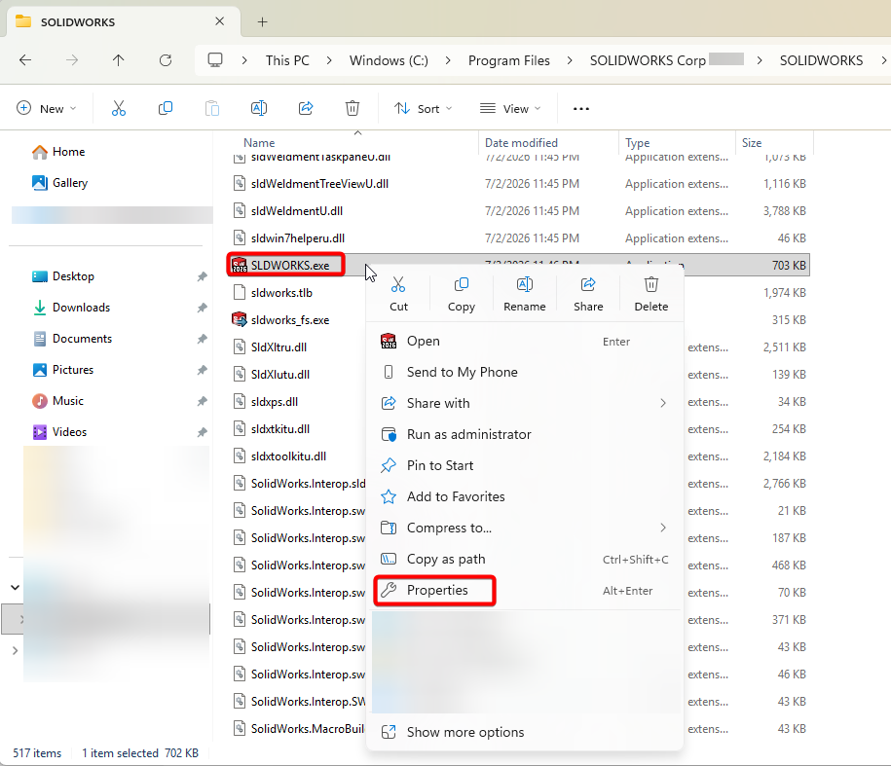The height and width of the screenshot is (766, 891).
Task: Sort by Size column header
Action: [752, 143]
